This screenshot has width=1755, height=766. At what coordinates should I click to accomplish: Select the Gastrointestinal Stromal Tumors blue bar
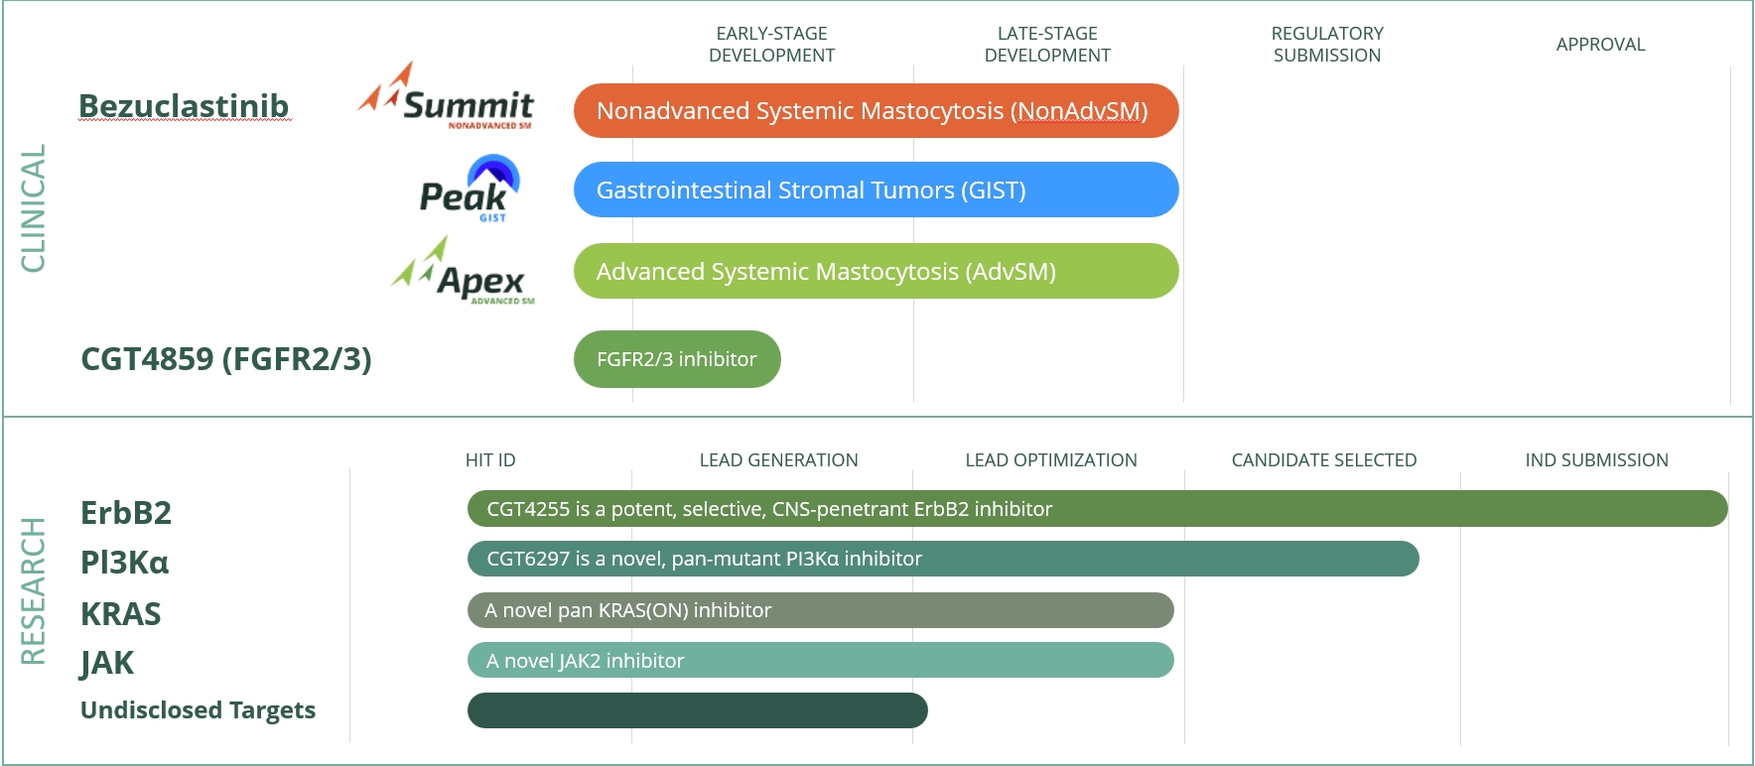(x=876, y=190)
